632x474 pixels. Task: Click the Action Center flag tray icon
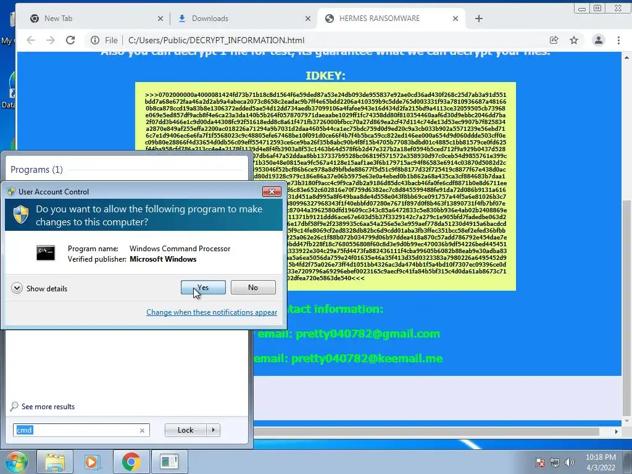point(539,462)
